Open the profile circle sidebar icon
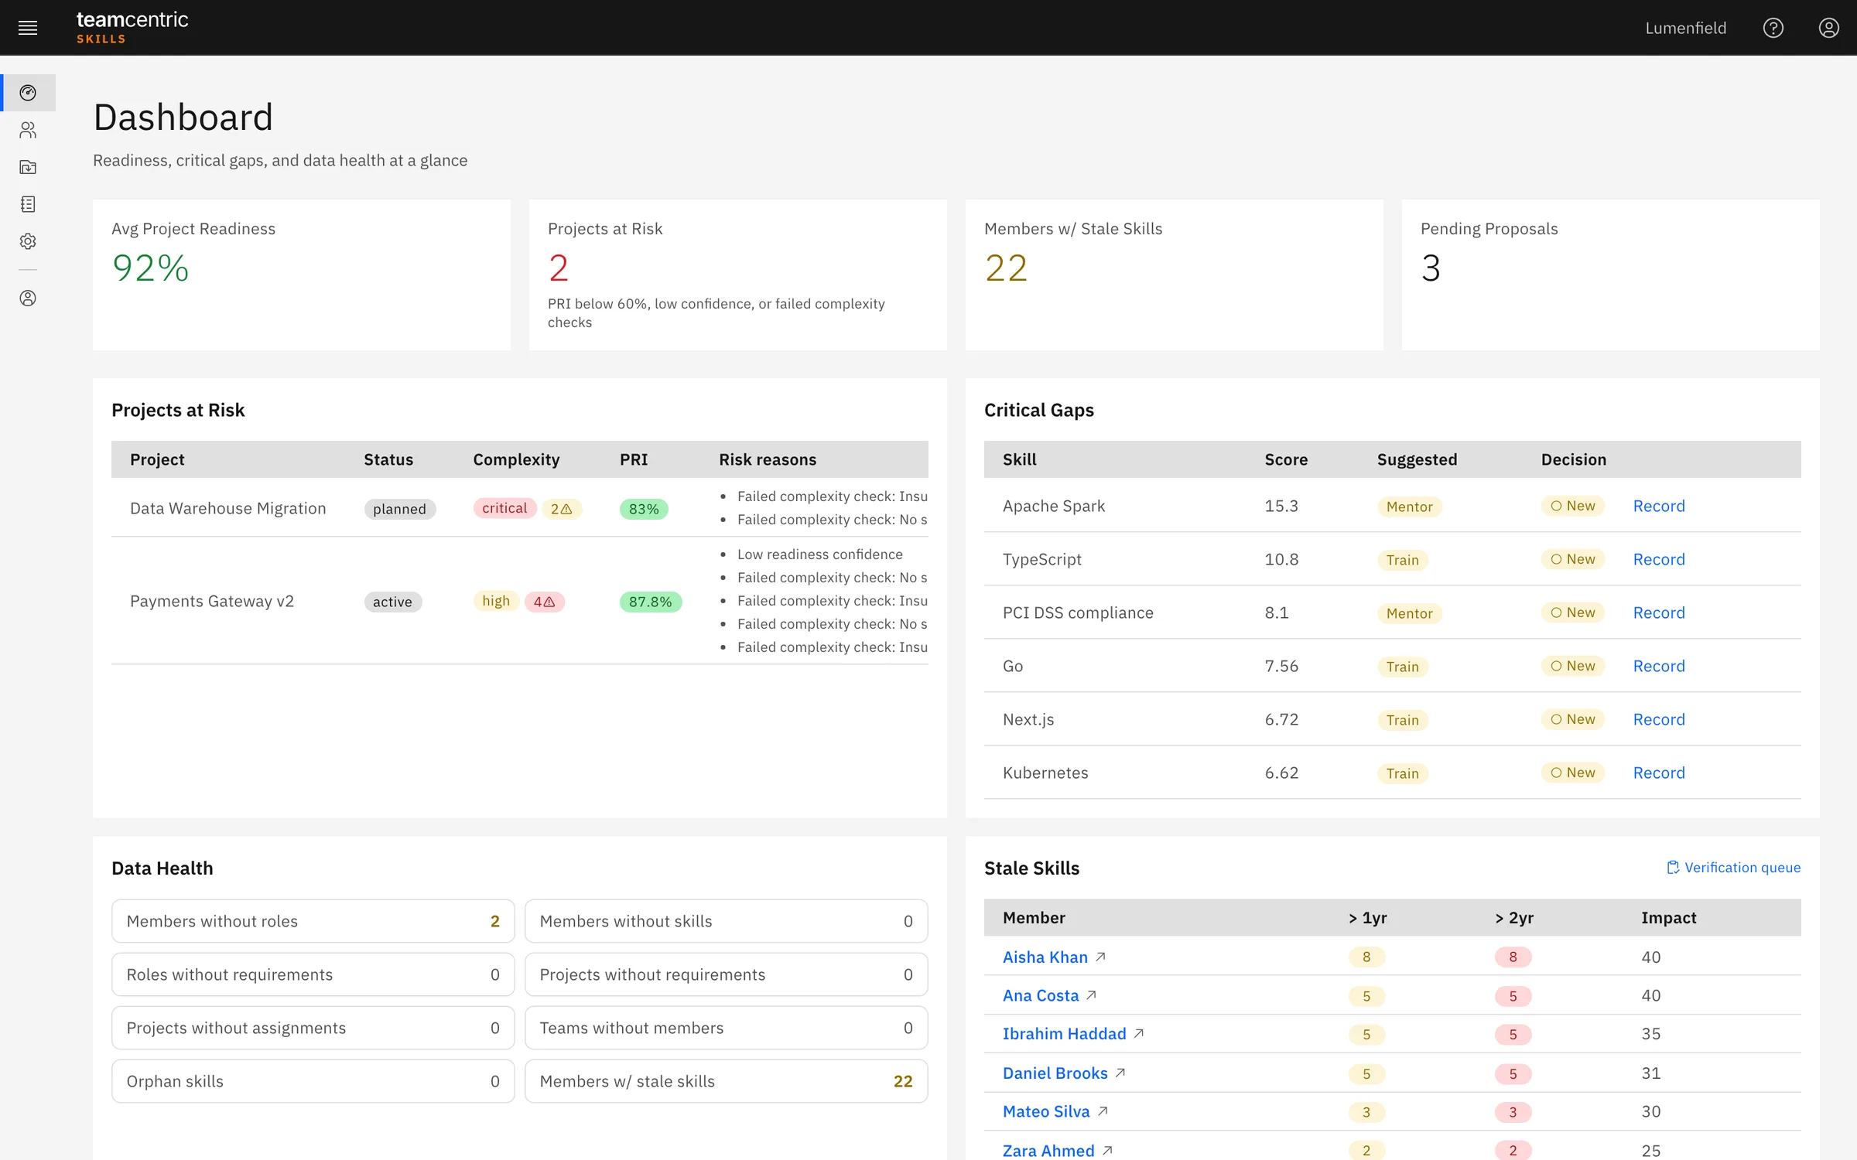 (28, 299)
